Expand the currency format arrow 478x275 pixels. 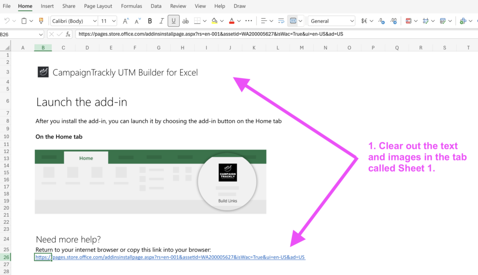tap(371, 21)
